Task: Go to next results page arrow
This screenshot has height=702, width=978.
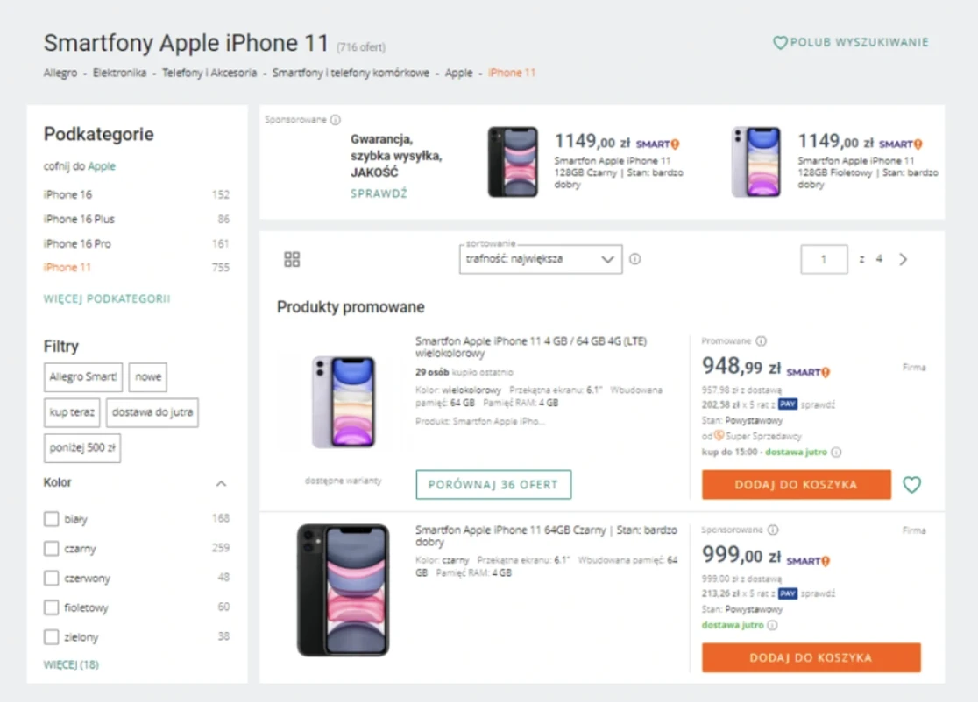Action: [904, 259]
